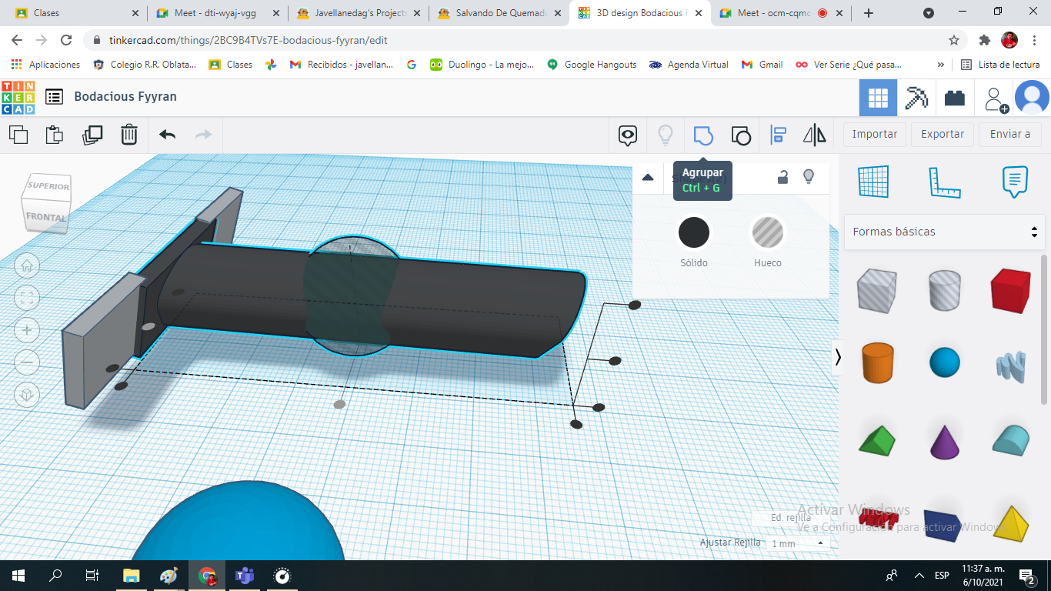Click the Importar button
This screenshot has height=591, width=1051.
coord(875,134)
